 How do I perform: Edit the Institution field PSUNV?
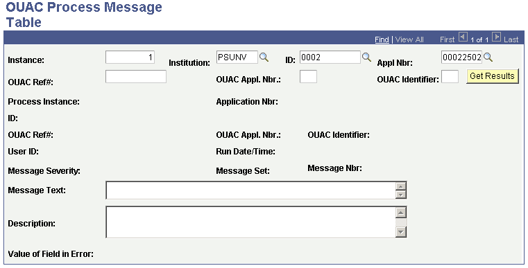click(237, 57)
